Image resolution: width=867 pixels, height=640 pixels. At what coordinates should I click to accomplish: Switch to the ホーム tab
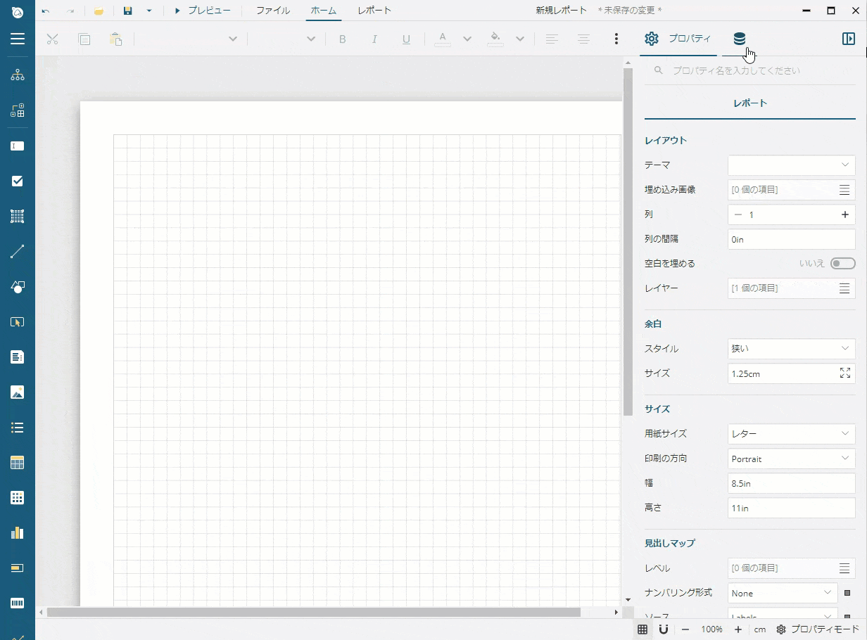pos(324,11)
